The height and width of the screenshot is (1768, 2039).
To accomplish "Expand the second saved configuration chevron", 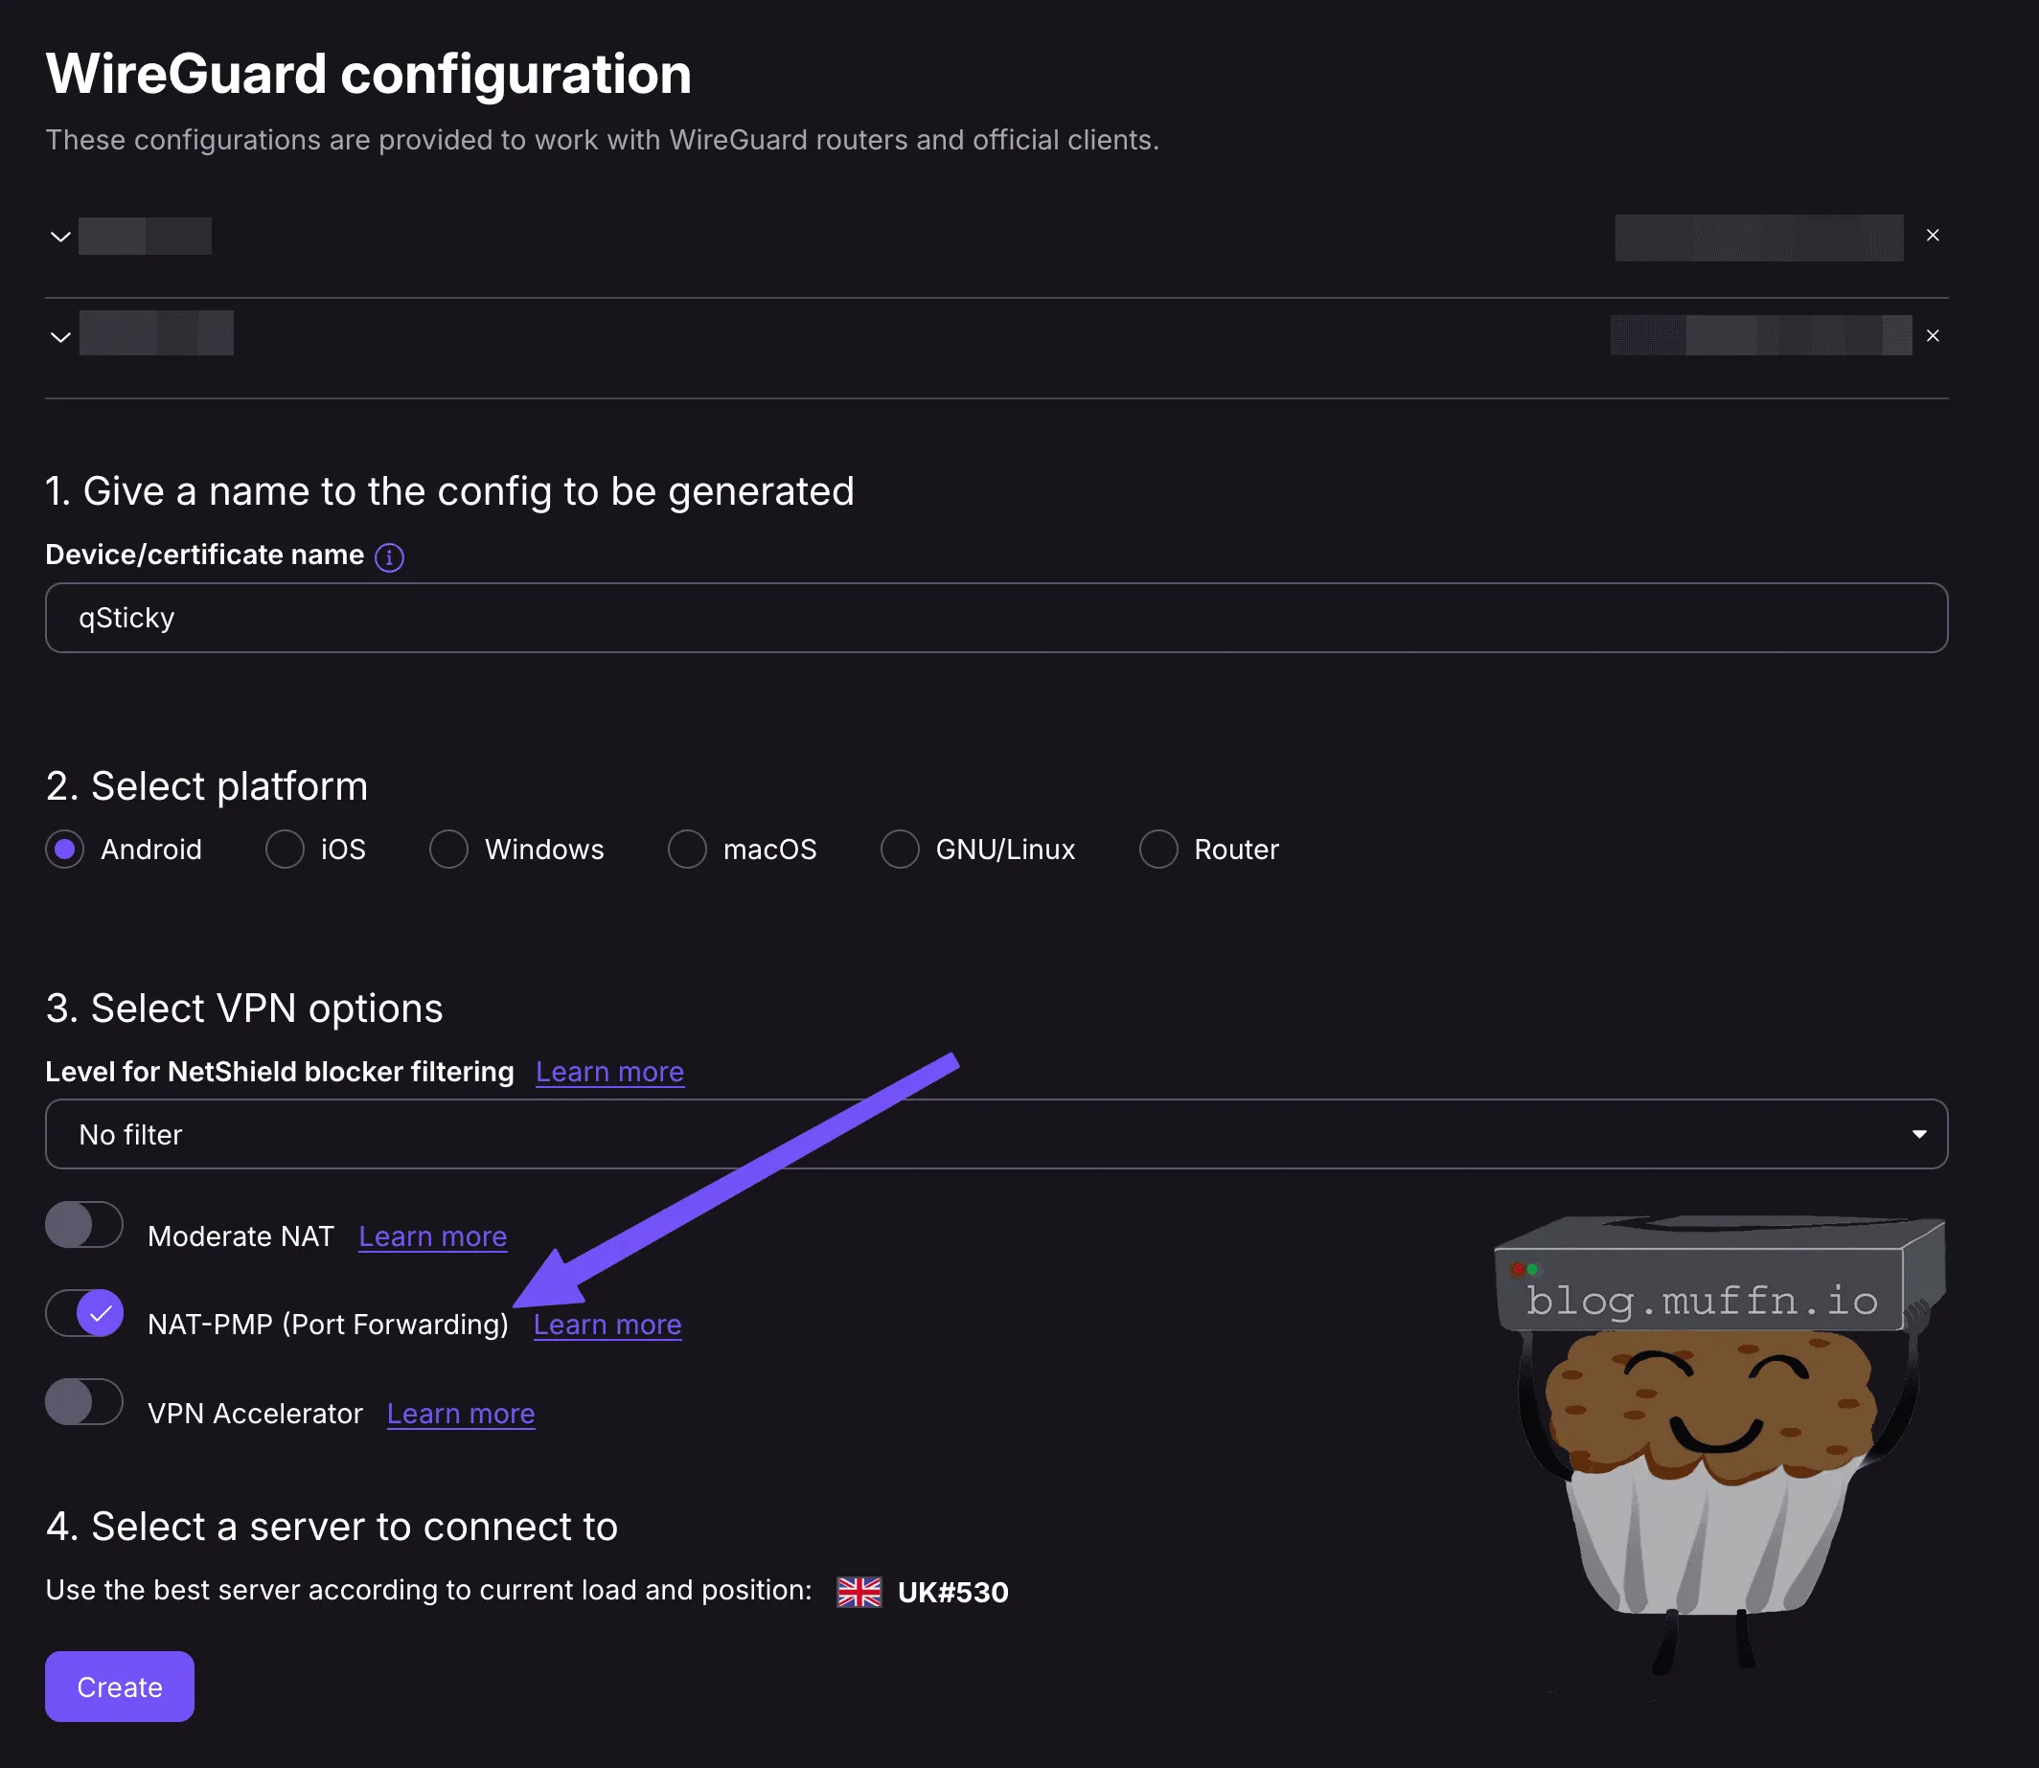I will coord(60,337).
